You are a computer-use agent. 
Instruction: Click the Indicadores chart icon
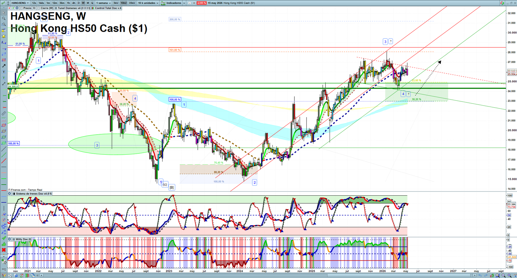click(x=163, y=3)
